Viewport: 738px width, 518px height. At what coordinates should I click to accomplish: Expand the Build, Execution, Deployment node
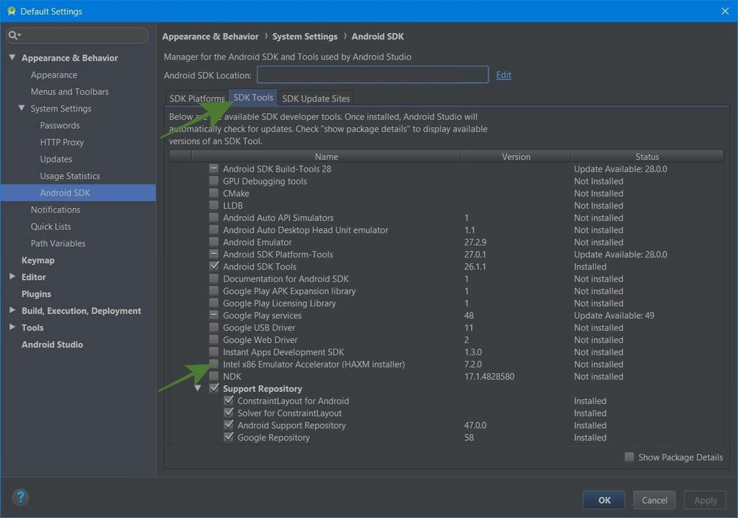pos(12,311)
